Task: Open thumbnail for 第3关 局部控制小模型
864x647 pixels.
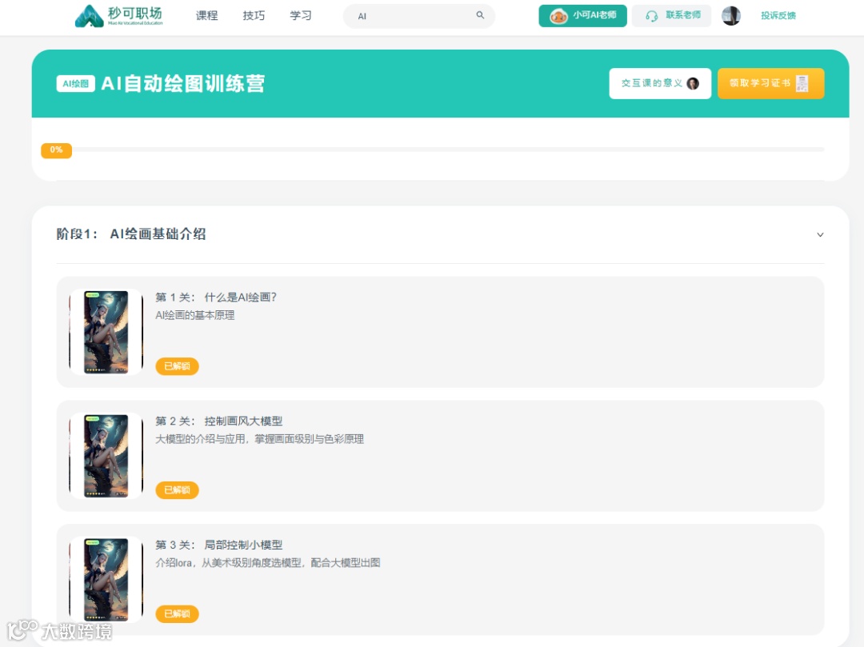Action: point(106,579)
